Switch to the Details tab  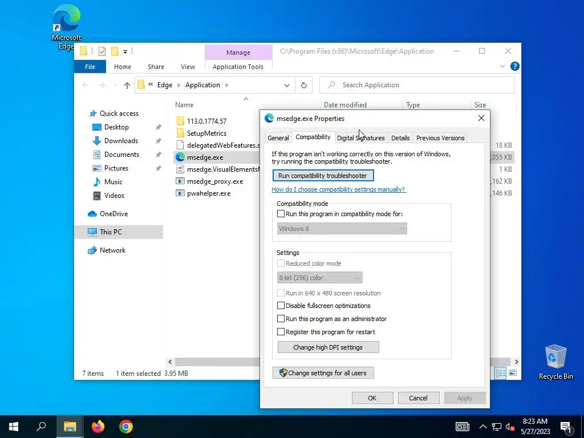(x=400, y=138)
